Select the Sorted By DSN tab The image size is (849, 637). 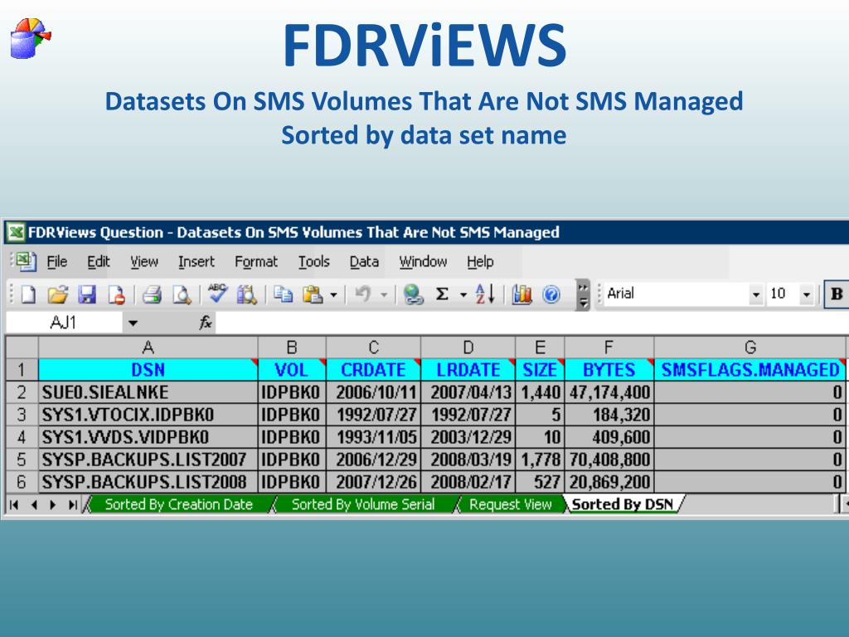tap(622, 504)
